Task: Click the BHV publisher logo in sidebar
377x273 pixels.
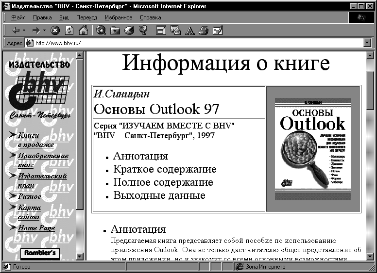Action: tap(40, 89)
